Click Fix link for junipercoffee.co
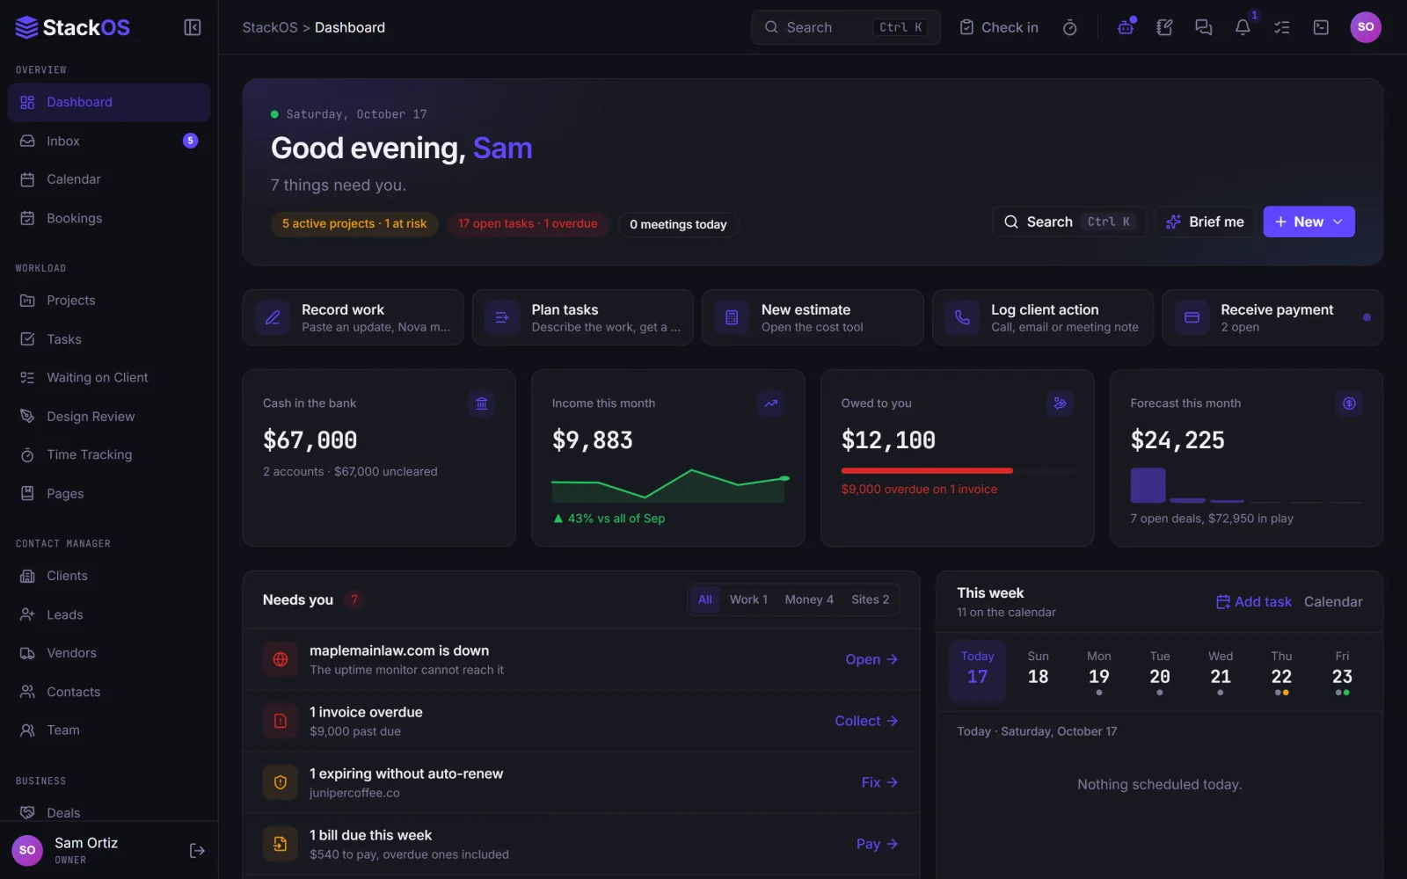 (879, 782)
